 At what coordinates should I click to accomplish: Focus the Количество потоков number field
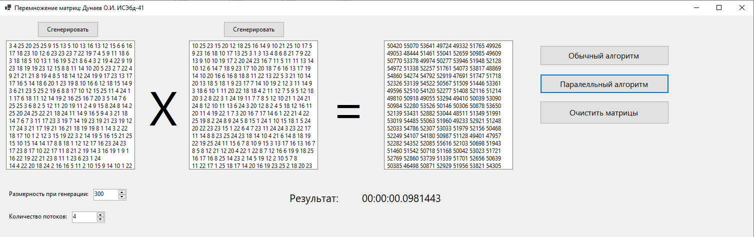pyautogui.click(x=83, y=217)
